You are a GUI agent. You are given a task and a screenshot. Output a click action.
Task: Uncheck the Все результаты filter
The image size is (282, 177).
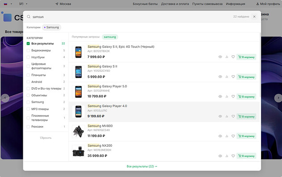(28, 44)
